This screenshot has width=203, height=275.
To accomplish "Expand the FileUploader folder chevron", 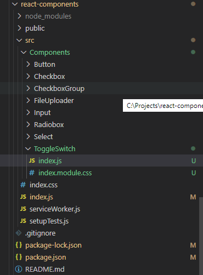I will [x=28, y=101].
